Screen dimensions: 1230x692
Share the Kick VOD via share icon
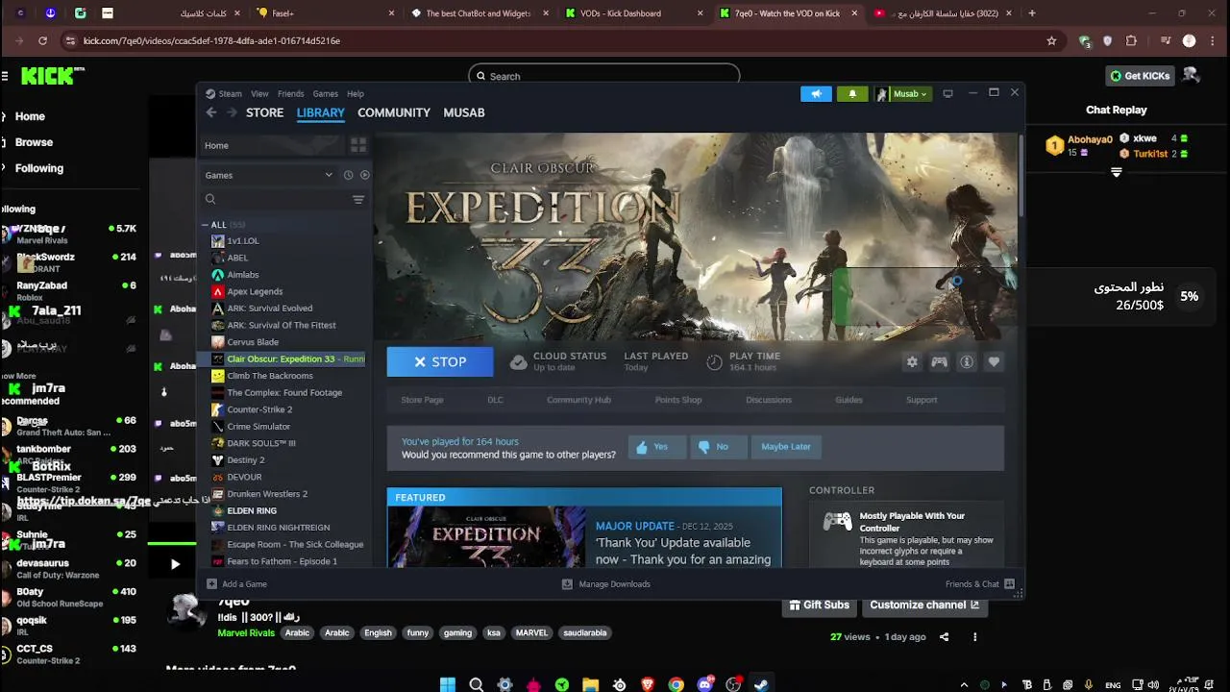(944, 636)
